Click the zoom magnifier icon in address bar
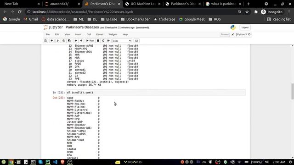Screen dimensions: 294x165 pyautogui.click(x=240, y=12)
